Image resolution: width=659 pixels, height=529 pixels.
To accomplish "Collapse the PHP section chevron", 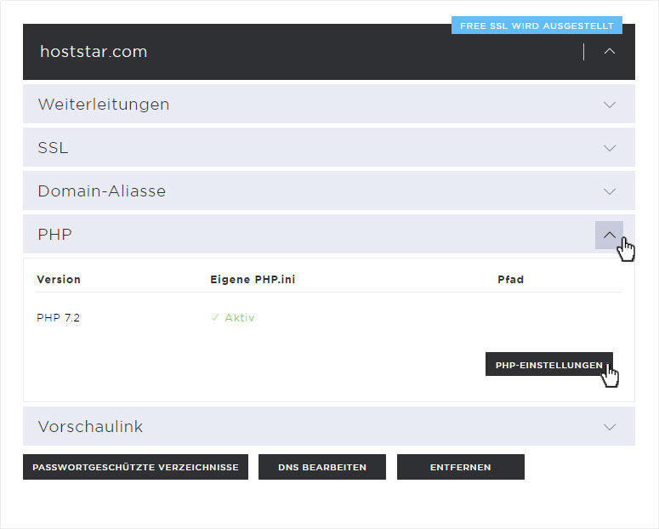I will point(609,235).
